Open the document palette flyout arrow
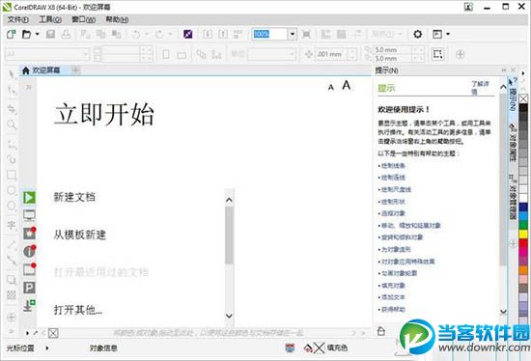Screen dimensions: 531x361 [x=27, y=333]
